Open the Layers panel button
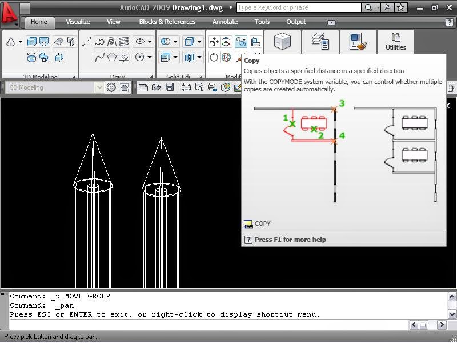457x343 pixels. (x=320, y=42)
